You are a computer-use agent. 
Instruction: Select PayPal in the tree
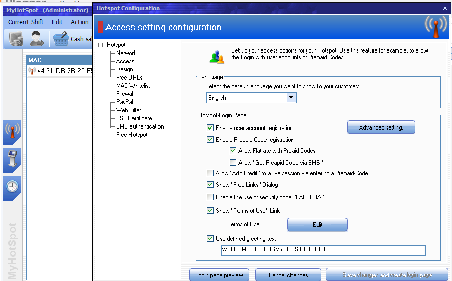[124, 102]
